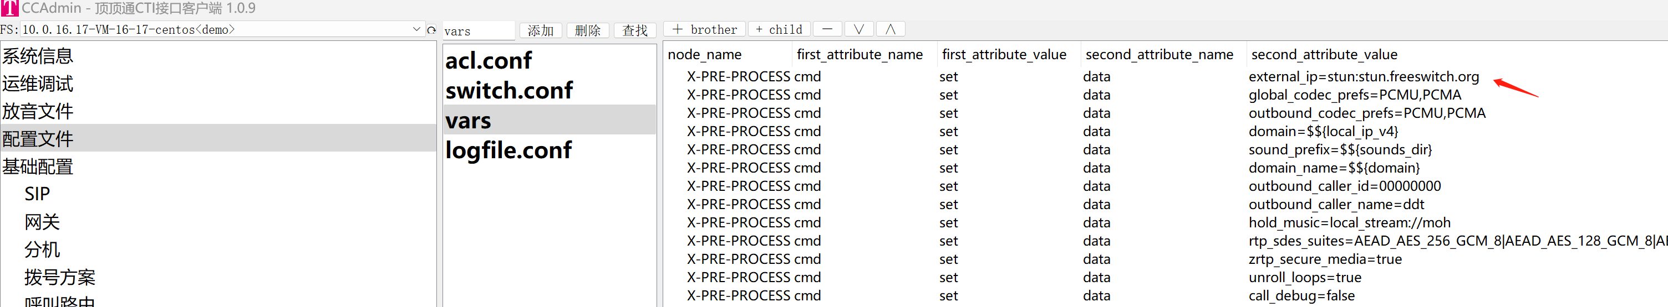Open 放音文件 in the sidebar

218,111
